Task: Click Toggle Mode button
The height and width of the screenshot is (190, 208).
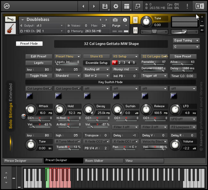Action: [x=39, y=76]
